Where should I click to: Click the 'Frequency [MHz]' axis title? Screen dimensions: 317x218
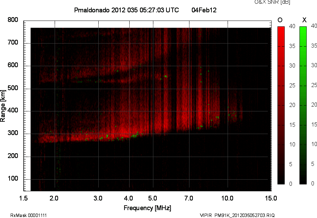(x=147, y=208)
